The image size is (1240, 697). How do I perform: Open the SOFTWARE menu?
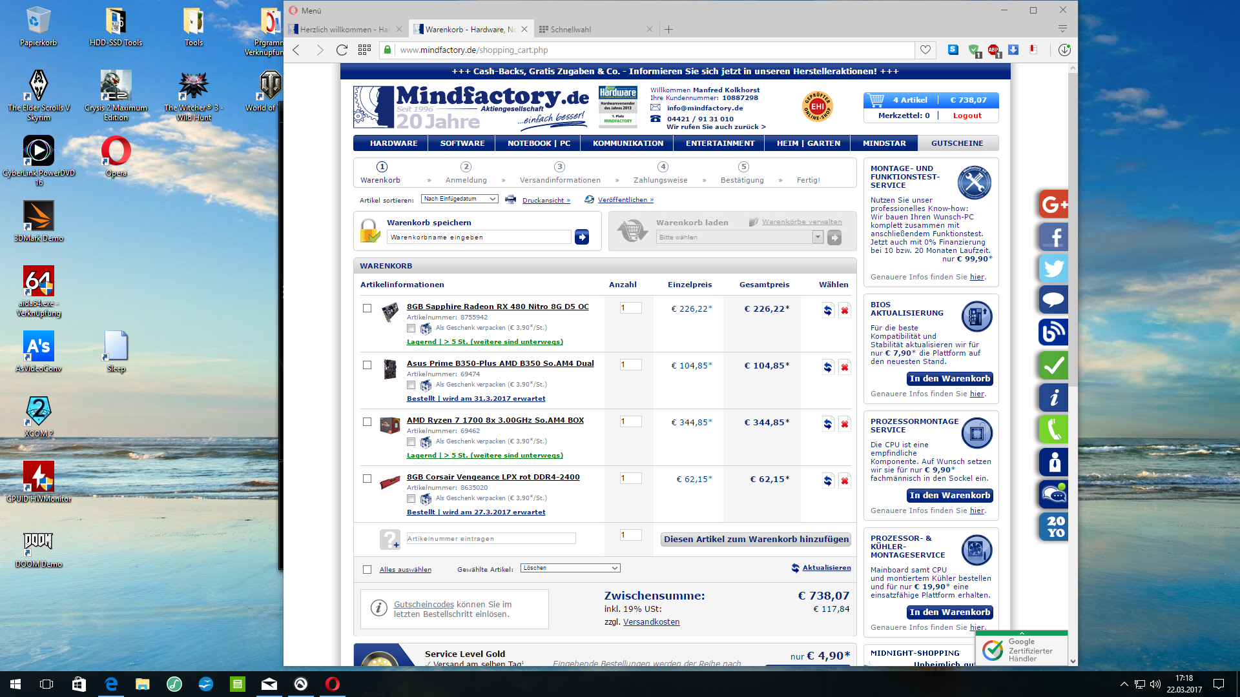(462, 143)
